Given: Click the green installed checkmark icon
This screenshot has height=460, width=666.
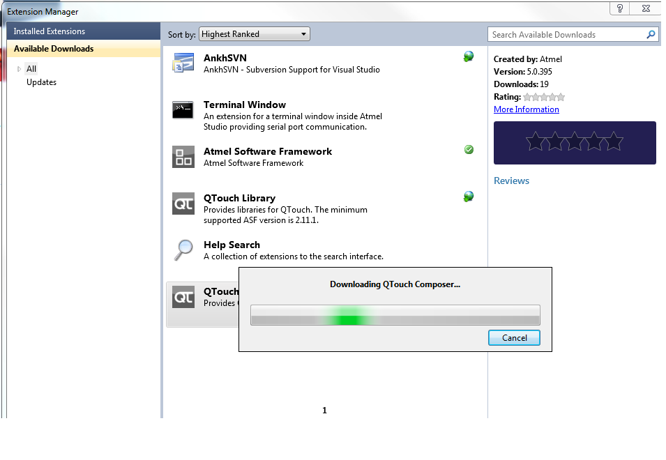Looking at the screenshot, I should pos(469,150).
